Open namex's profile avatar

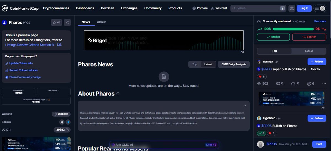click(x=259, y=61)
